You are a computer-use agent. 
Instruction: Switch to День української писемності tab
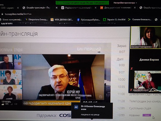(x=116, y=8)
